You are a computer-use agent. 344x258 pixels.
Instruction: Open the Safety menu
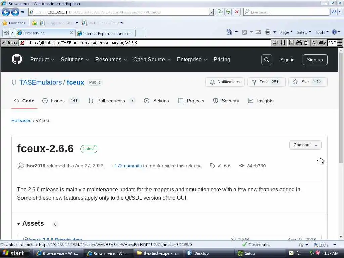coord(304,32)
